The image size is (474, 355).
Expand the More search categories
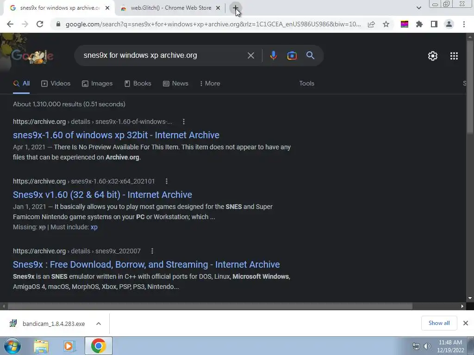pos(210,84)
